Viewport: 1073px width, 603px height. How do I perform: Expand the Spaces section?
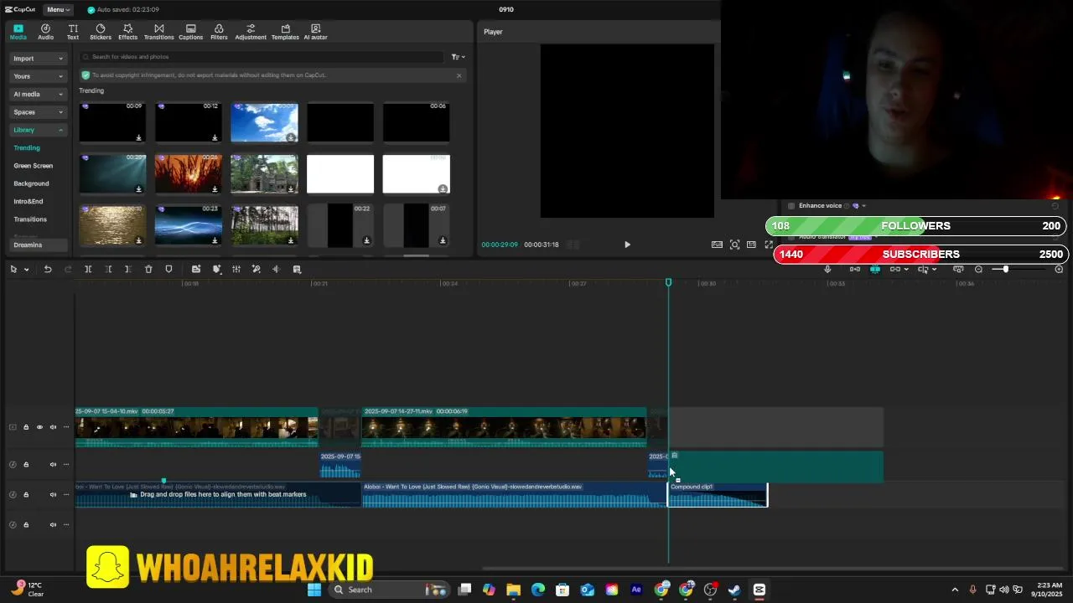pos(39,112)
